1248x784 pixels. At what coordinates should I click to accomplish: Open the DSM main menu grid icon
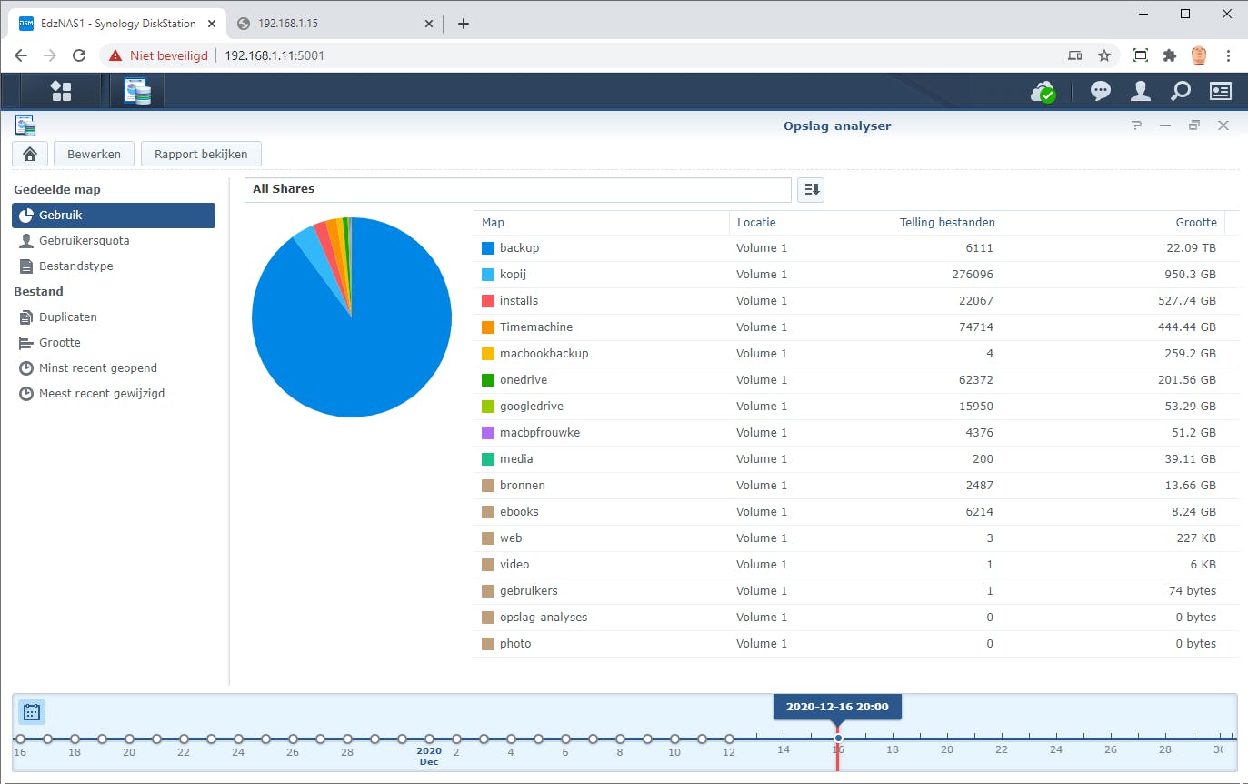tap(61, 91)
